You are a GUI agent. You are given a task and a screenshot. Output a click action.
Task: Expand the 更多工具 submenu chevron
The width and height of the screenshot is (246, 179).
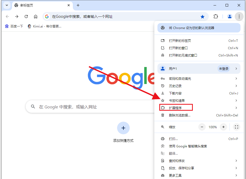click(x=236, y=175)
